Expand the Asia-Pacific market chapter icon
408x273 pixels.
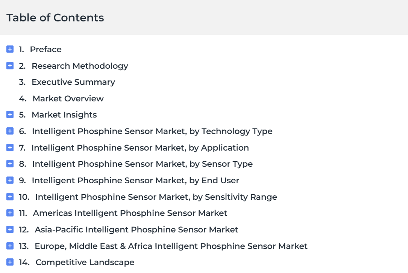pos(10,229)
